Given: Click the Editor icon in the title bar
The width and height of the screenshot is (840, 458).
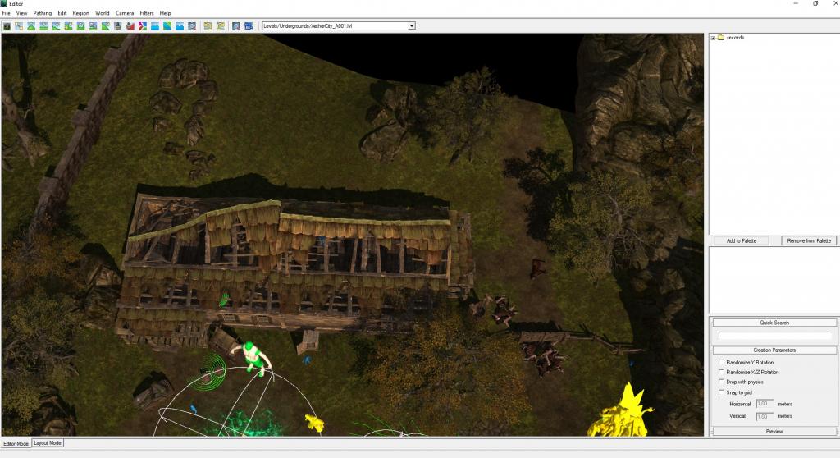Looking at the screenshot, I should (4, 3).
